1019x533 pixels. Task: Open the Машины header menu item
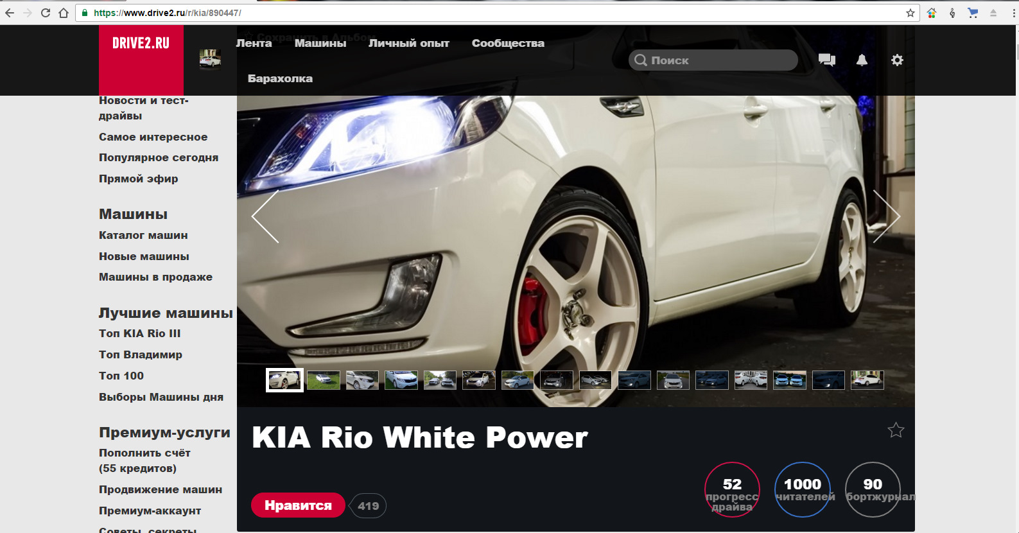(x=320, y=43)
